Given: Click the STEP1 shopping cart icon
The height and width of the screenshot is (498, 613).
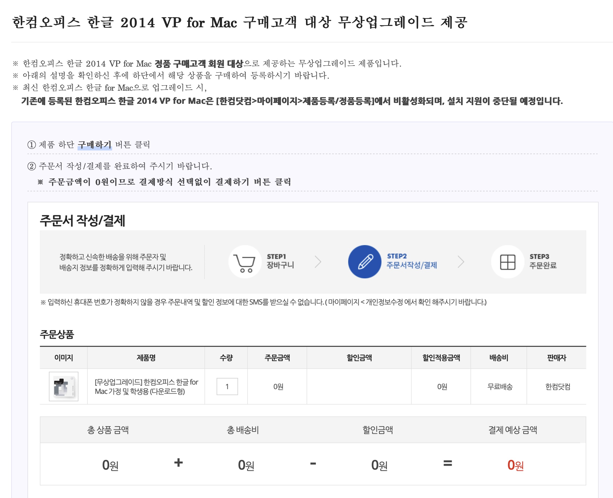Looking at the screenshot, I should pyautogui.click(x=245, y=262).
